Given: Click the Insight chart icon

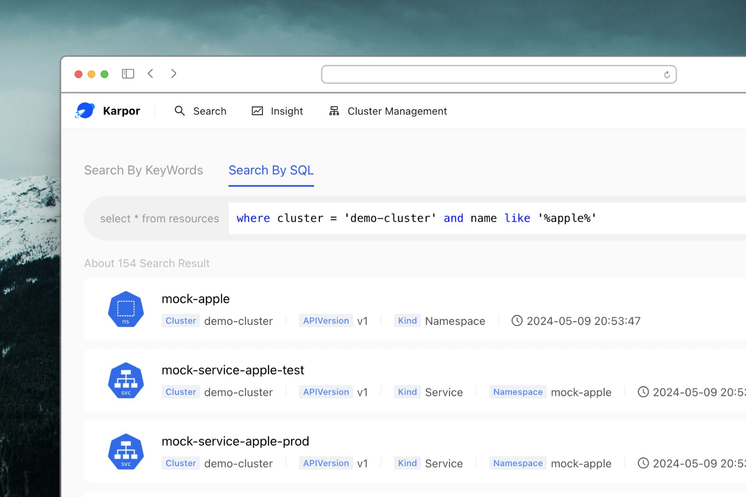Looking at the screenshot, I should click(257, 111).
